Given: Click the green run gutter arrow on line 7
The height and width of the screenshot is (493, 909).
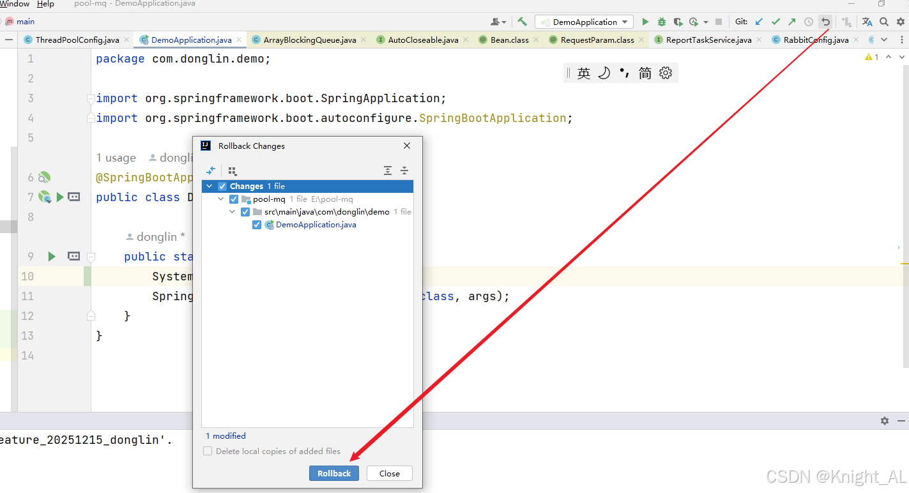Looking at the screenshot, I should click(60, 197).
